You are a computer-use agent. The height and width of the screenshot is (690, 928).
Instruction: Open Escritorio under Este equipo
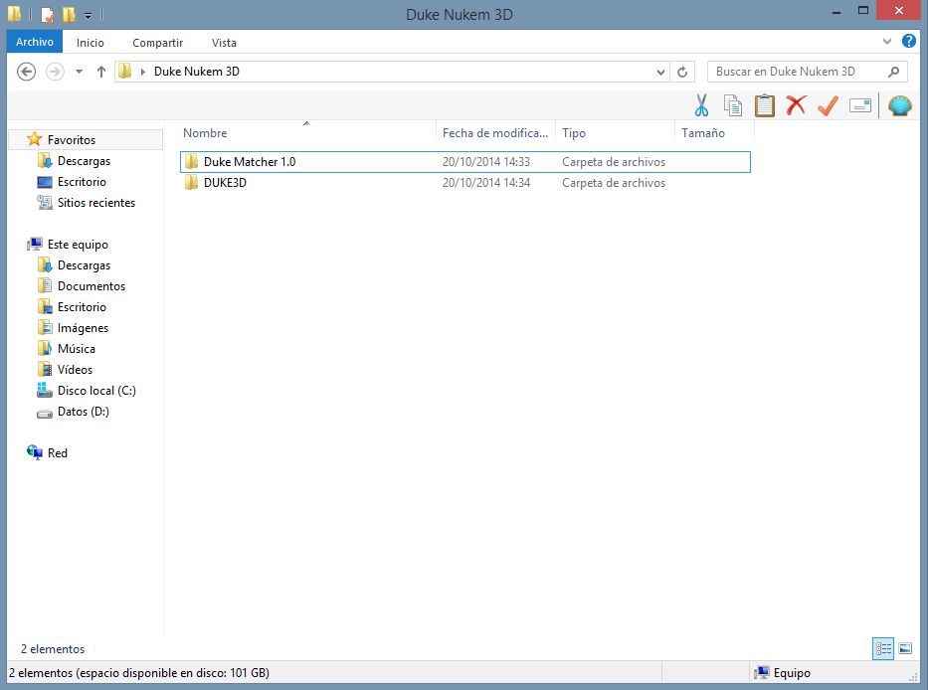point(82,306)
